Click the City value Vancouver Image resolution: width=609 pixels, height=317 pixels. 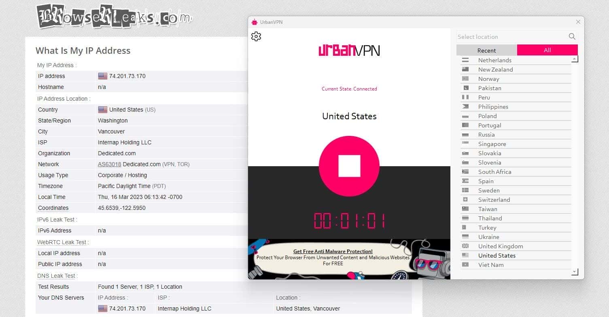tap(111, 131)
